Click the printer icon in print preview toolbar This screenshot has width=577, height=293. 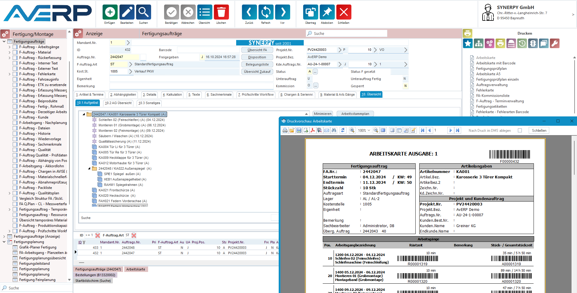[x=285, y=130]
